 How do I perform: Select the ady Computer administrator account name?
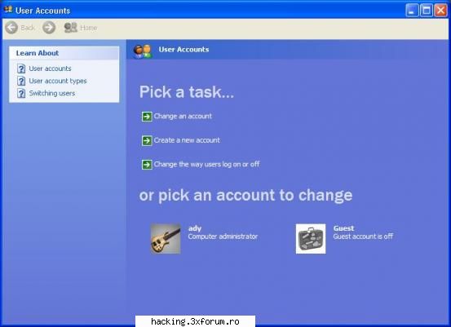tap(195, 228)
